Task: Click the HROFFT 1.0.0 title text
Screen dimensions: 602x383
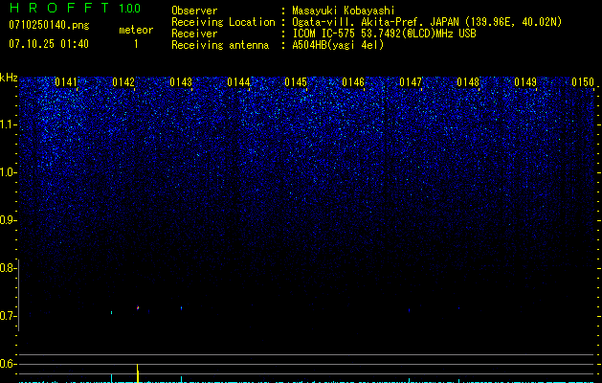Action: tap(75, 8)
